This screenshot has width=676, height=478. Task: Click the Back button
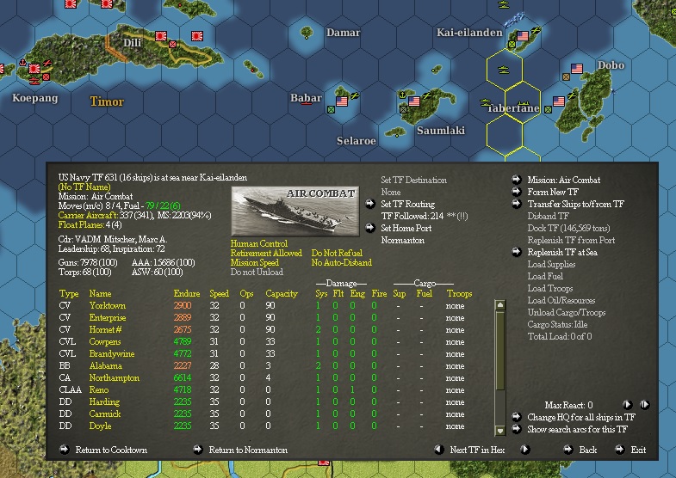587,450
